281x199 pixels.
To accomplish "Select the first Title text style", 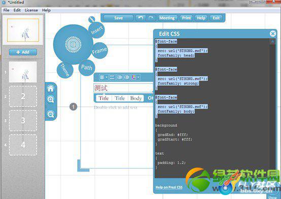I will pyautogui.click(x=104, y=98).
